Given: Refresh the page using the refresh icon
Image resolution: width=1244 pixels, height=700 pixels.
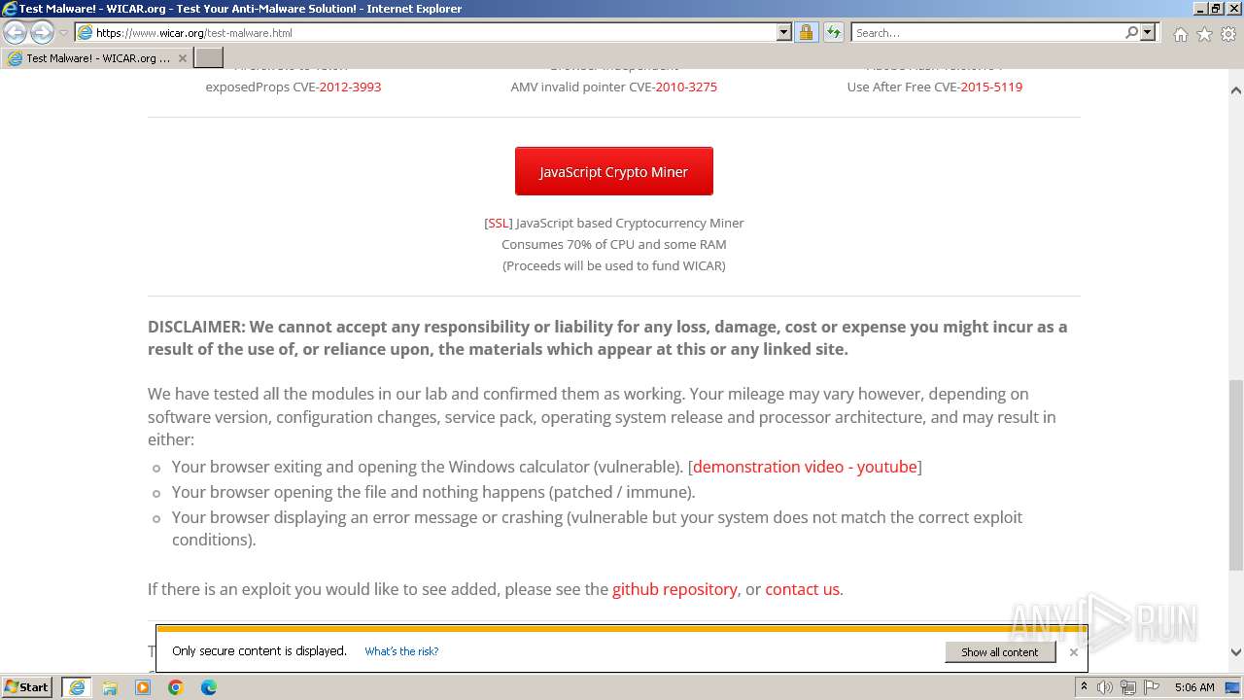Looking at the screenshot, I should (x=834, y=33).
